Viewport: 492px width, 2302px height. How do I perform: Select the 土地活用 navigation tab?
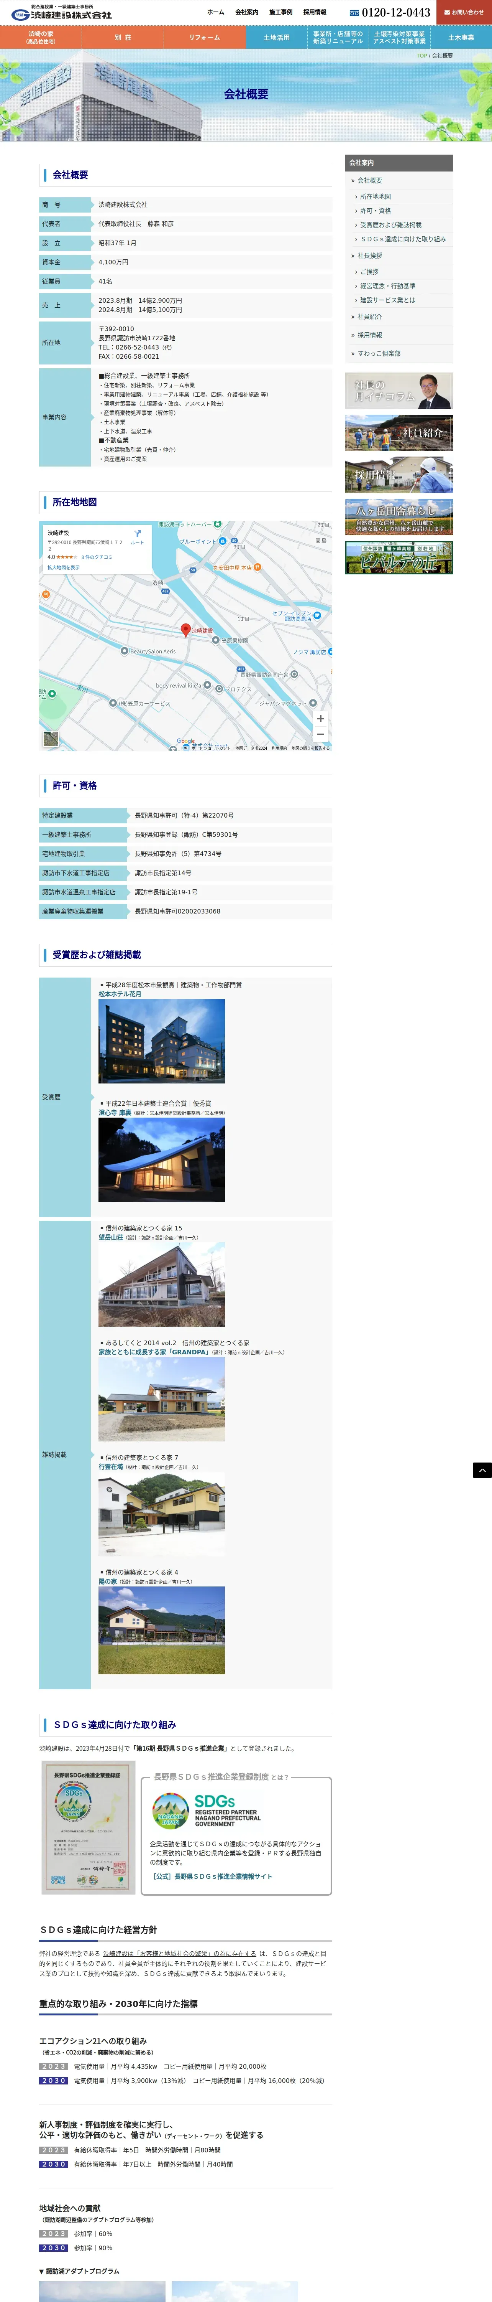(276, 38)
